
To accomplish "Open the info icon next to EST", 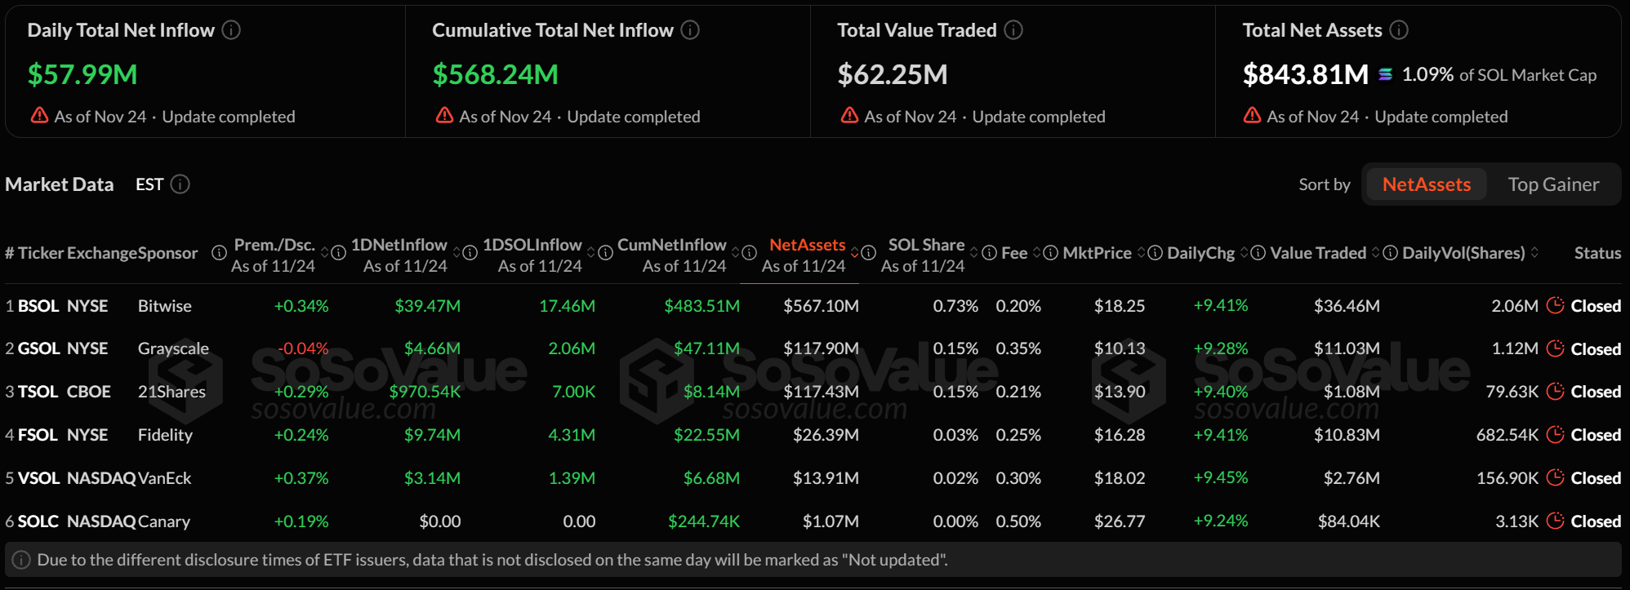I will click(180, 184).
